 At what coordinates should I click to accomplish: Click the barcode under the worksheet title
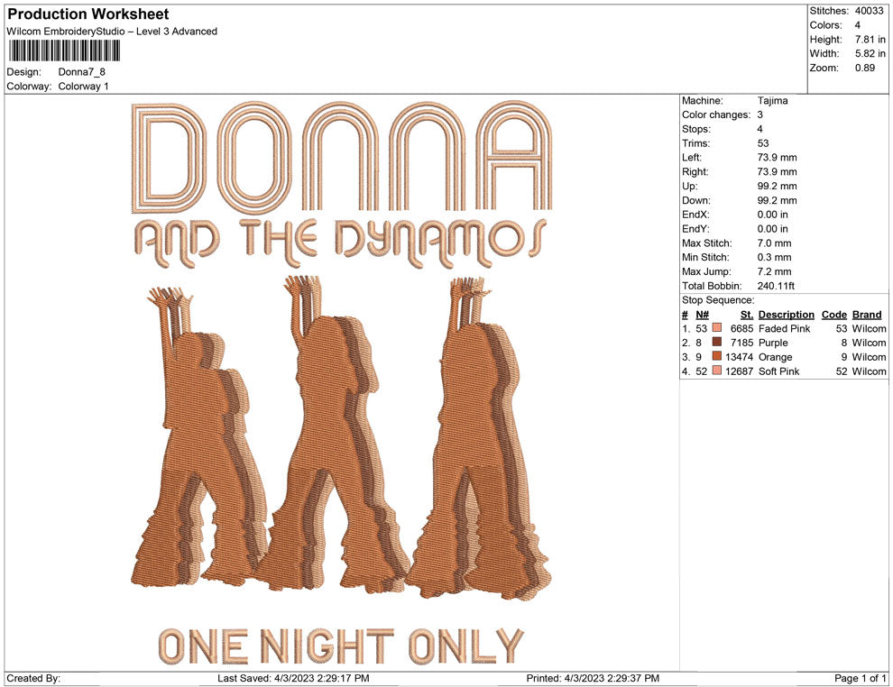tap(64, 50)
